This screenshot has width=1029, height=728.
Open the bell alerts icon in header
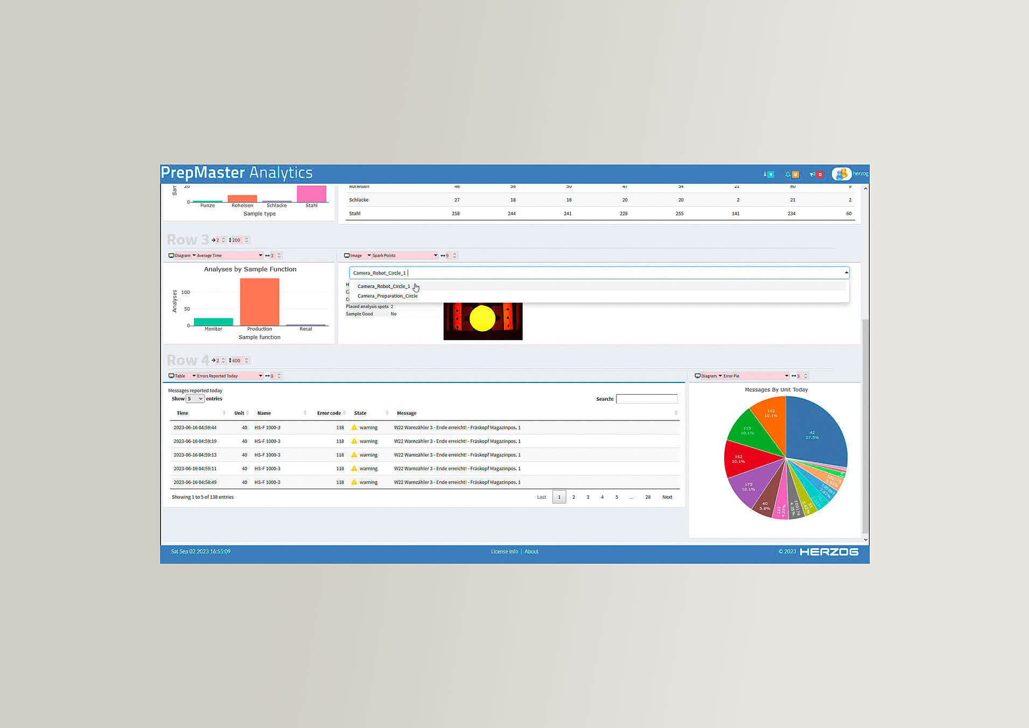(x=791, y=174)
